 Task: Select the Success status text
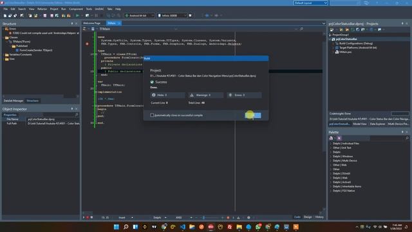tap(161, 82)
